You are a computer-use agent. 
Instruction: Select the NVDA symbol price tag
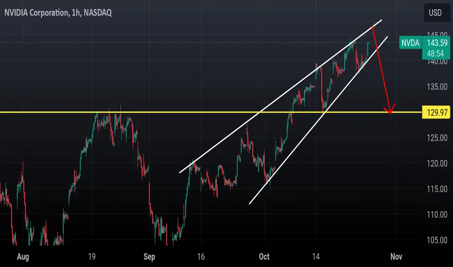410,43
